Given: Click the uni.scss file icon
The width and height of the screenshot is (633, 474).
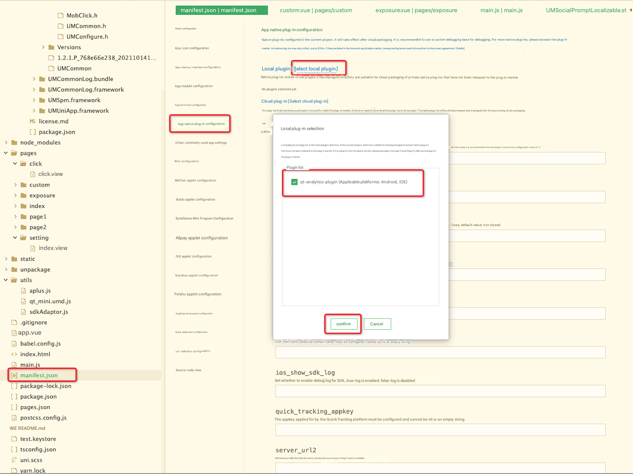Looking at the screenshot, I should [14, 460].
